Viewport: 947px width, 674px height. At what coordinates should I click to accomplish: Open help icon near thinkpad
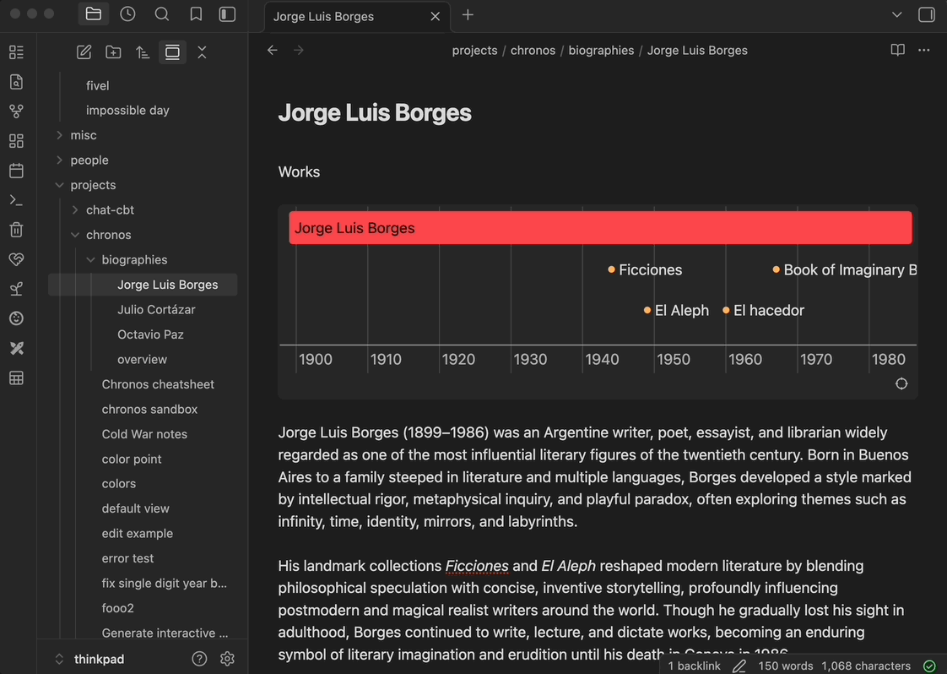(199, 659)
